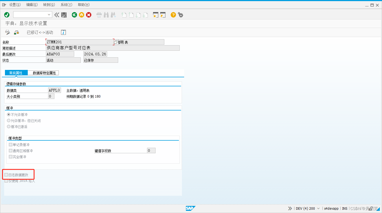This screenshot has height=213, width=382.
Task: Open the system menu icon beside 设置
Action: 4,5
